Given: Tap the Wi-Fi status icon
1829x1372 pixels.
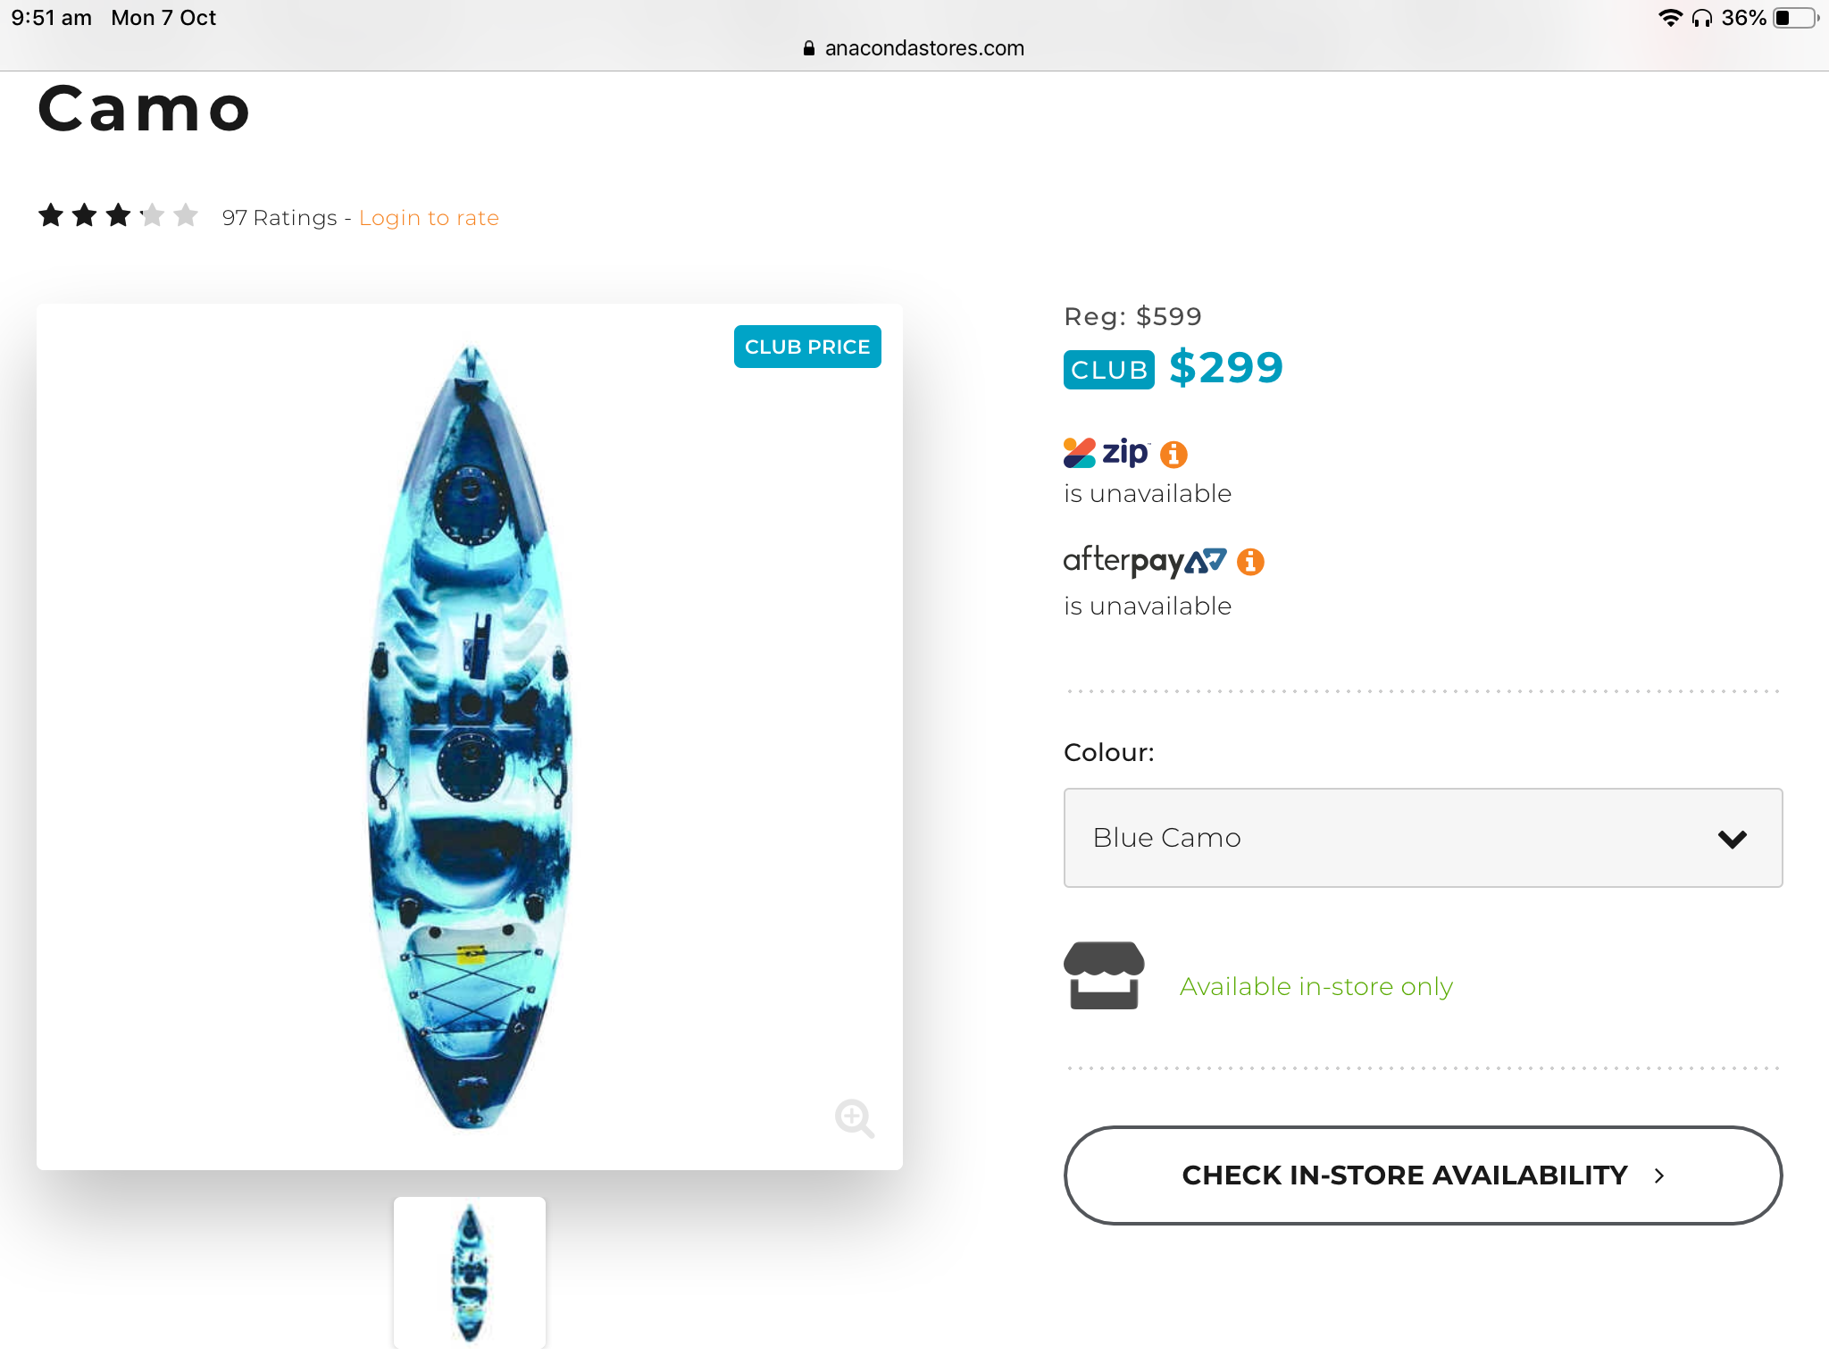Looking at the screenshot, I should click(1670, 18).
